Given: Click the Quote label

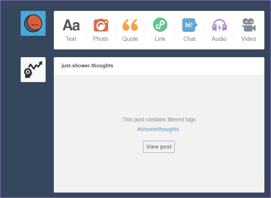Looking at the screenshot, I should click(130, 39).
